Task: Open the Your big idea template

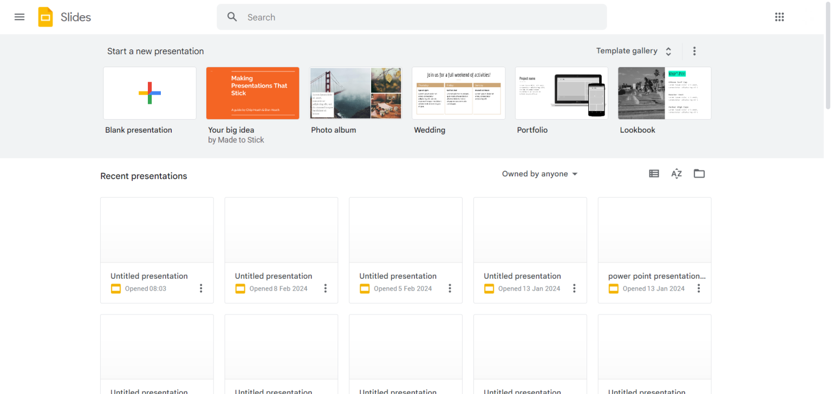Action: click(253, 93)
